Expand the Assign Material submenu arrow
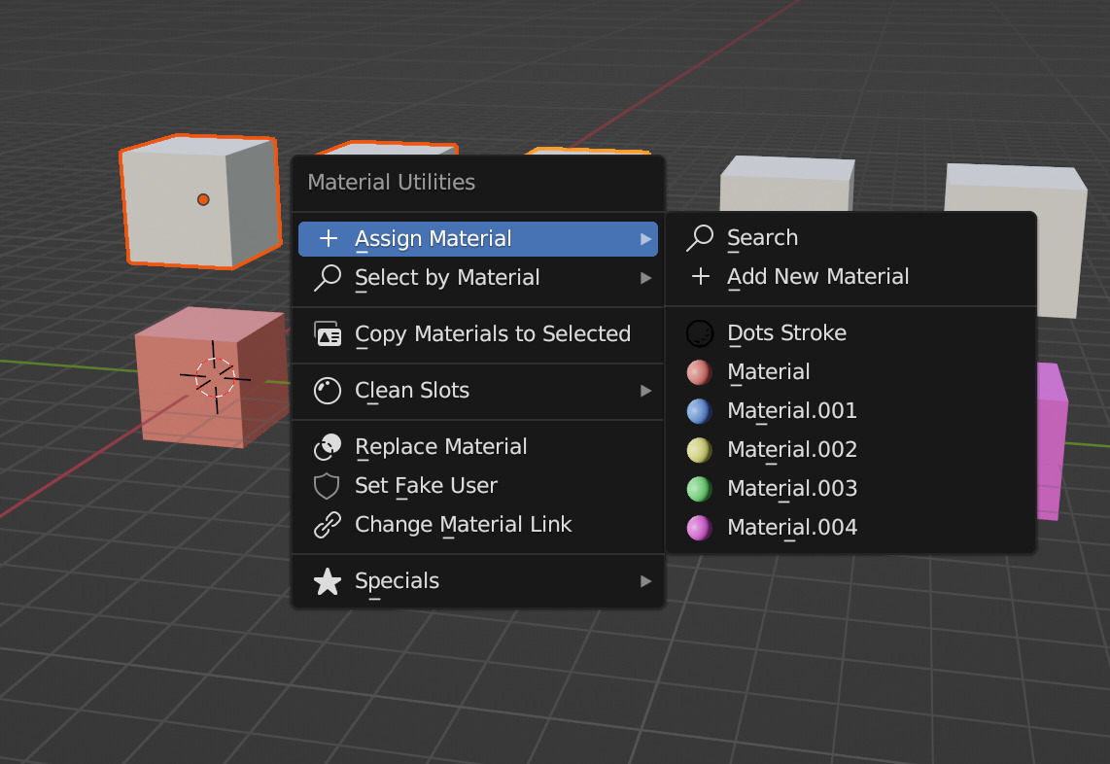Viewport: 1110px width, 764px height. click(x=647, y=238)
